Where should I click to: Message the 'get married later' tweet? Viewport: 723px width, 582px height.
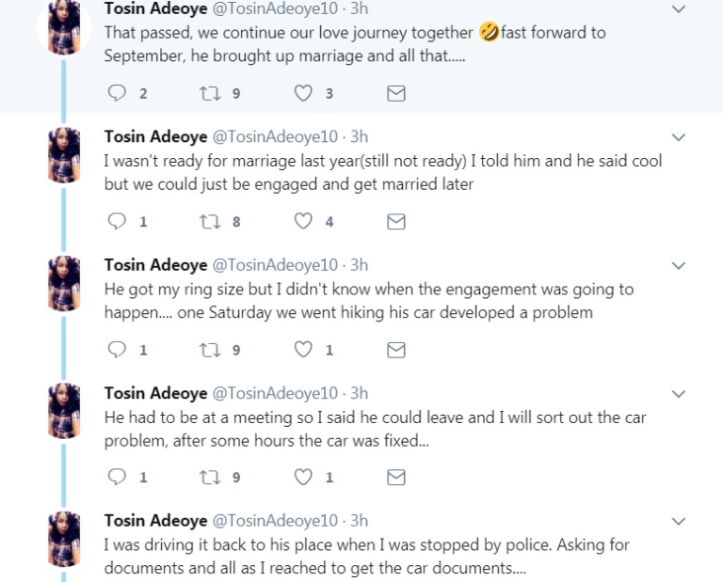coord(396,221)
